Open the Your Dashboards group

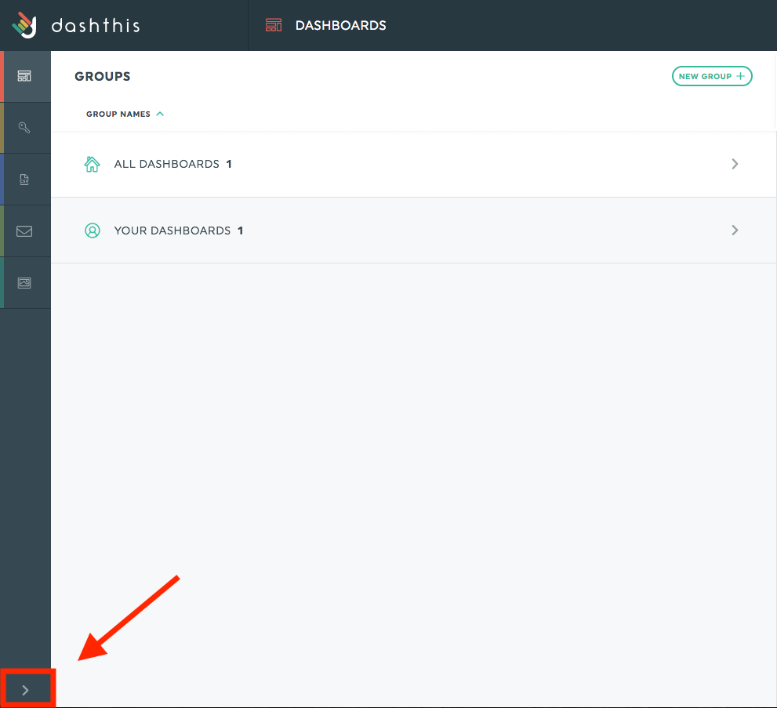pyautogui.click(x=414, y=231)
